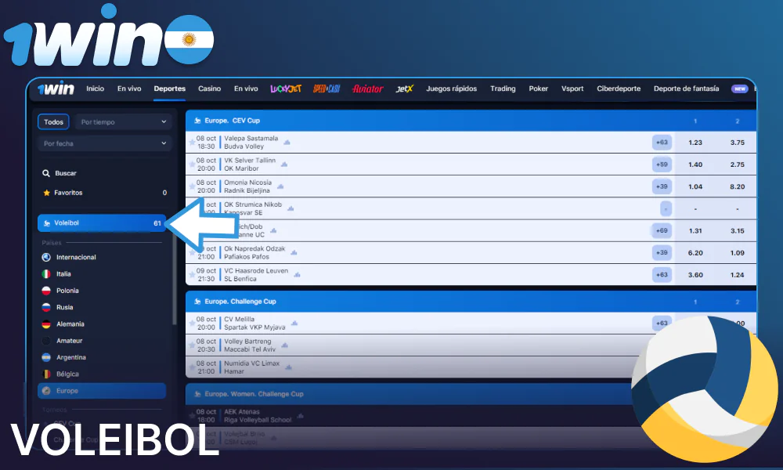The image size is (783, 470).
Task: Open the Casino section from the menu
Action: (x=209, y=89)
